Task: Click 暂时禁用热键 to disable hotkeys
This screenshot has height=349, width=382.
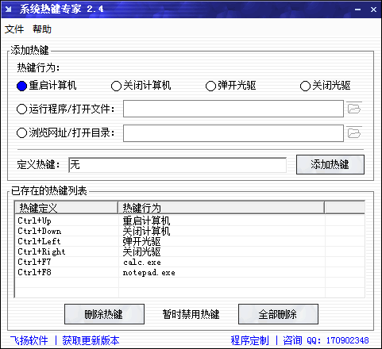Action: [191, 314]
